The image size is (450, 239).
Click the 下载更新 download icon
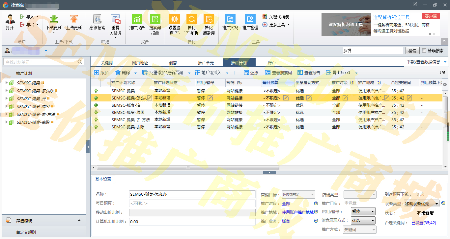[54, 19]
